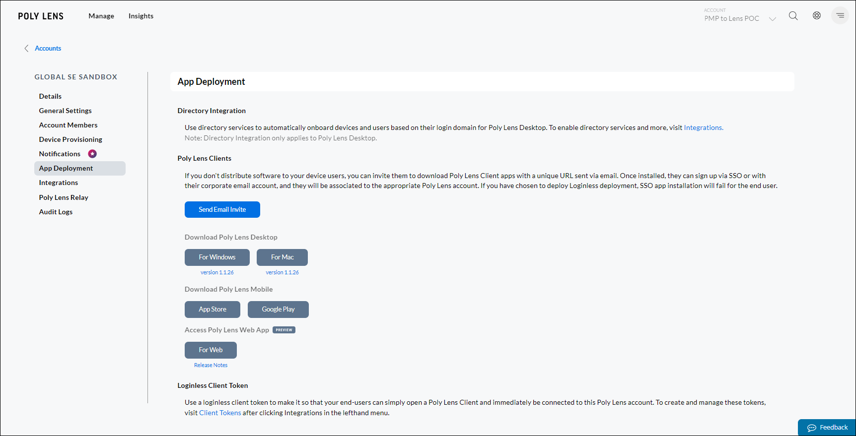Open the Manage menu
Image resolution: width=856 pixels, height=436 pixels.
pyautogui.click(x=101, y=16)
